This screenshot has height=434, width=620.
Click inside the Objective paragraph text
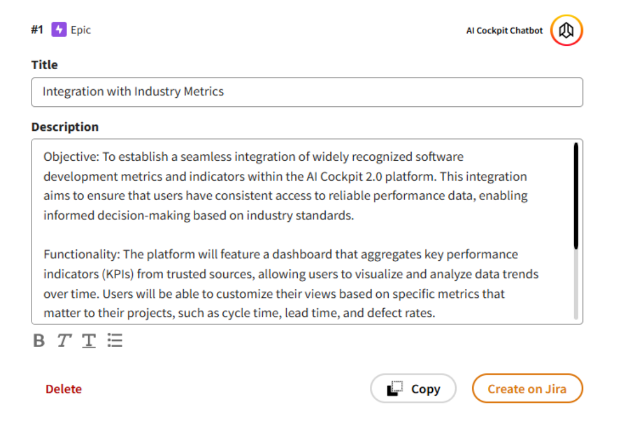pyautogui.click(x=285, y=186)
